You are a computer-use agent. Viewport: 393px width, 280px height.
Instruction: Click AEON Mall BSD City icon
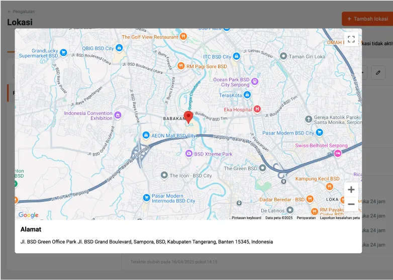tap(146, 135)
